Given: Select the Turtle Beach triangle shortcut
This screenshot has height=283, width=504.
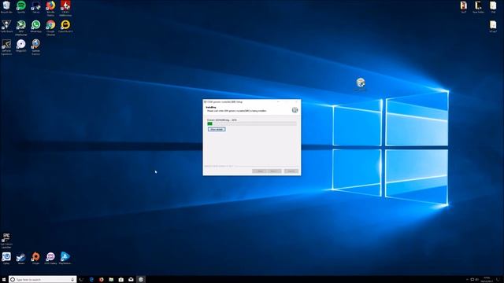Looking at the screenshot, I should click(x=6, y=26).
